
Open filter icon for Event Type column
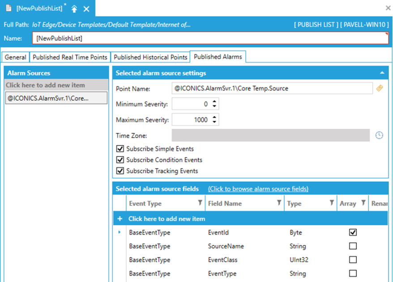[200, 203]
